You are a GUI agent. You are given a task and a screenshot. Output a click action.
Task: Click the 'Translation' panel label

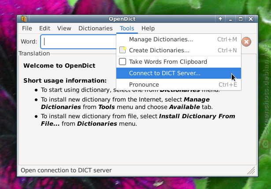coord(34,54)
